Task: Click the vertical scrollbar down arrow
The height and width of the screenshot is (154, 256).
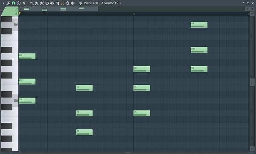Action: [252, 148]
